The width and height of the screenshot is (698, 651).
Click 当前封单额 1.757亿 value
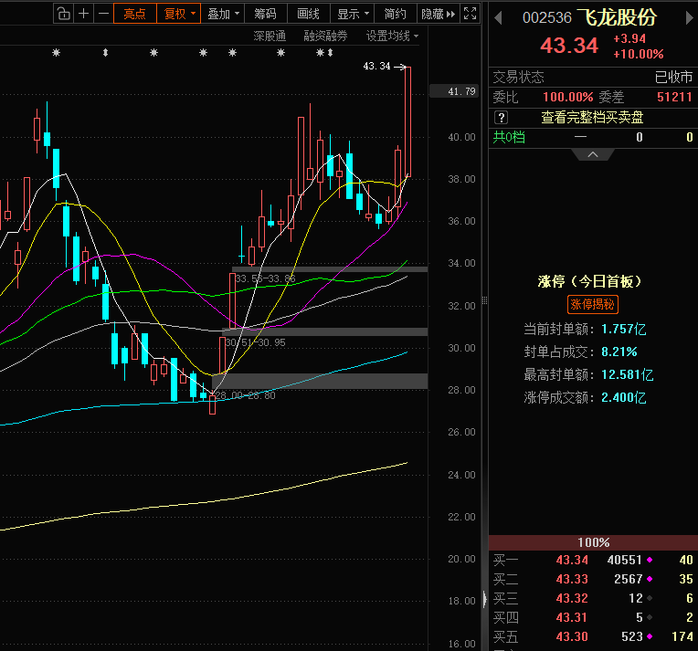pos(624,330)
